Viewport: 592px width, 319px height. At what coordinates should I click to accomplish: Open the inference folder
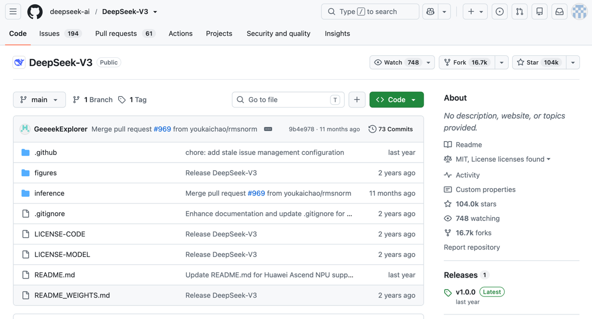click(49, 193)
